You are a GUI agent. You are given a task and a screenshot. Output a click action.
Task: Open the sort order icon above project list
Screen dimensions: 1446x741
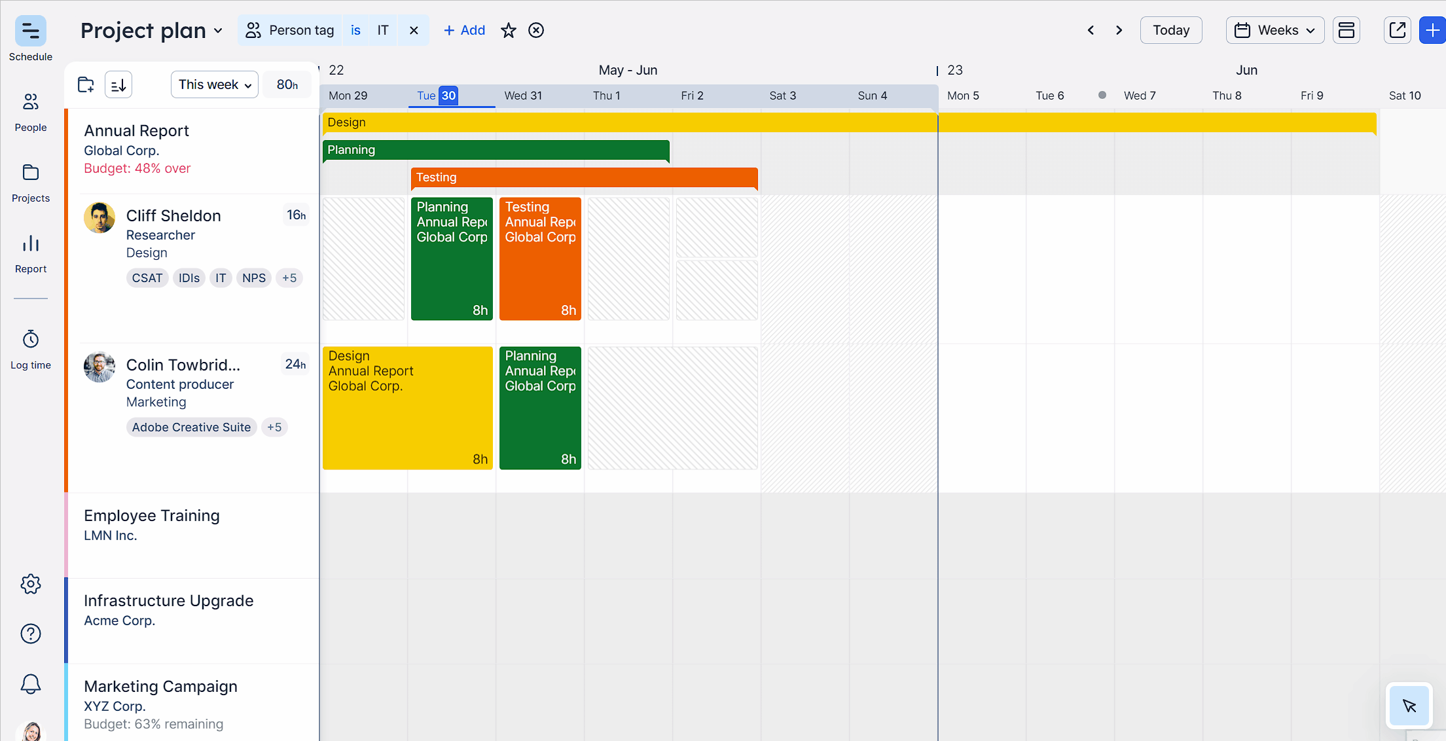point(118,84)
